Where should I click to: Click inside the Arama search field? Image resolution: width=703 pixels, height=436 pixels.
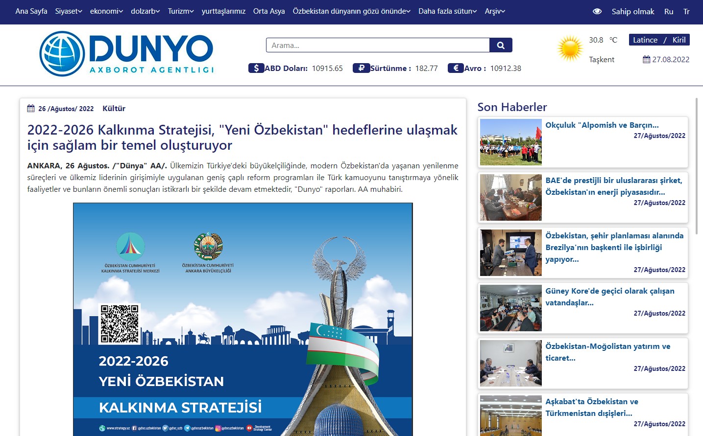point(377,45)
